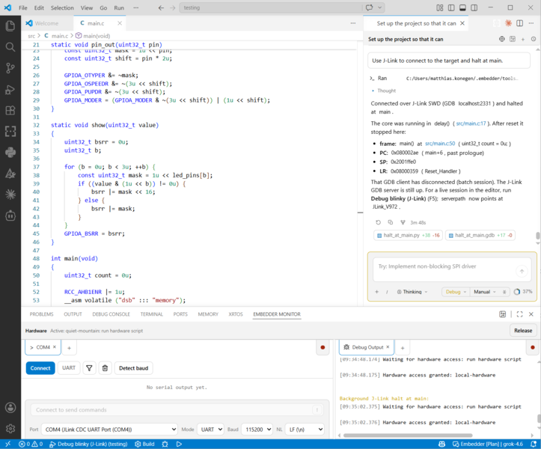Image resolution: width=541 pixels, height=449 pixels.
Task: Click the retry icon under chat response
Action: pos(378,222)
